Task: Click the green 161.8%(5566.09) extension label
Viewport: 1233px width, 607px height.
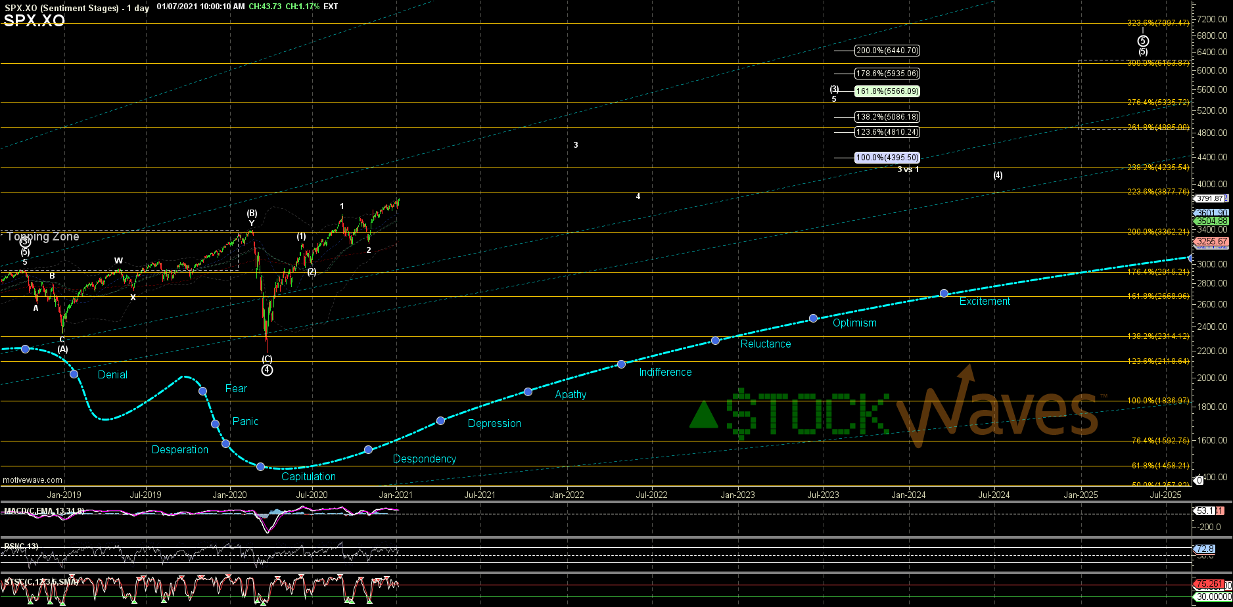Action: [x=887, y=91]
